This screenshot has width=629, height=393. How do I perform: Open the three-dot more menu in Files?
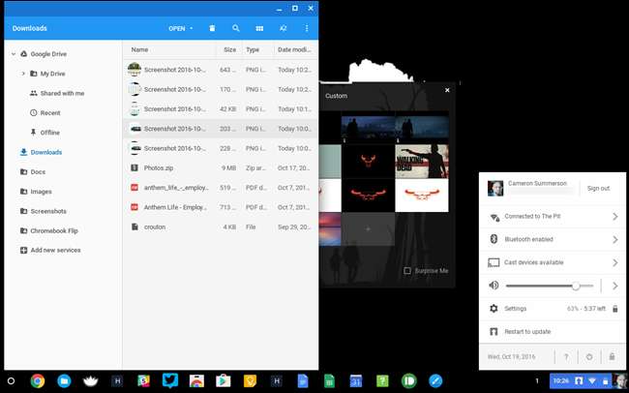click(307, 28)
